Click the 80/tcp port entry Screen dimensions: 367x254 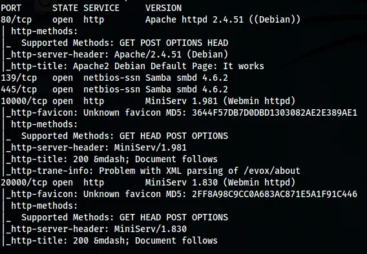pos(16,19)
